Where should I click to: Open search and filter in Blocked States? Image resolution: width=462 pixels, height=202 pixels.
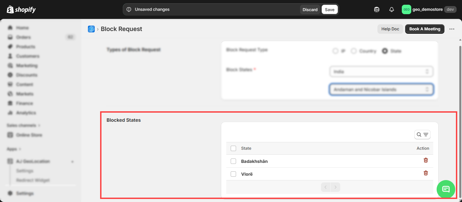click(422, 135)
